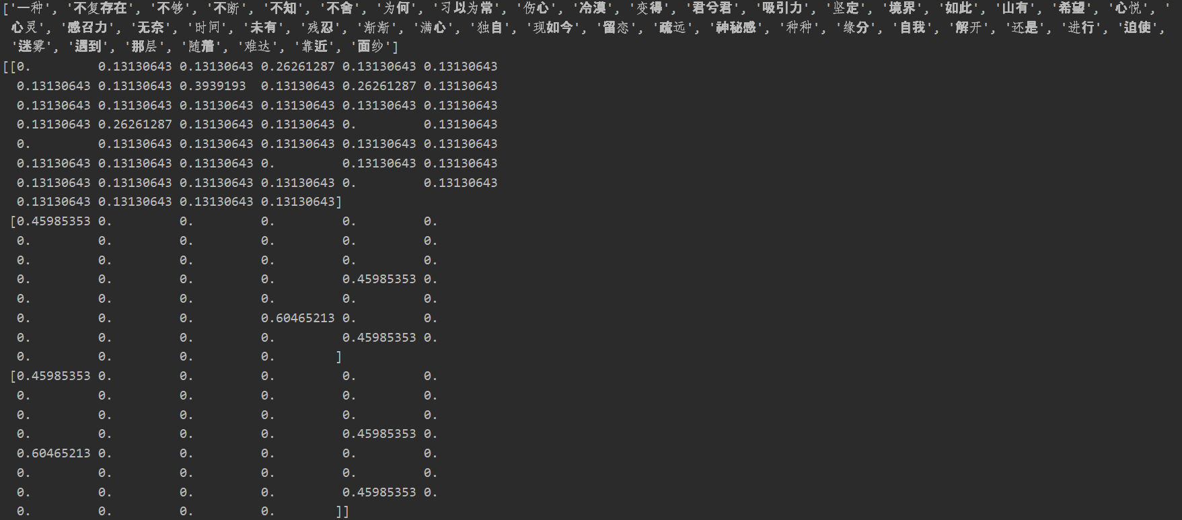The width and height of the screenshot is (1182, 520).
Task: Click the matrix value 0.3939193
Action: (213, 86)
